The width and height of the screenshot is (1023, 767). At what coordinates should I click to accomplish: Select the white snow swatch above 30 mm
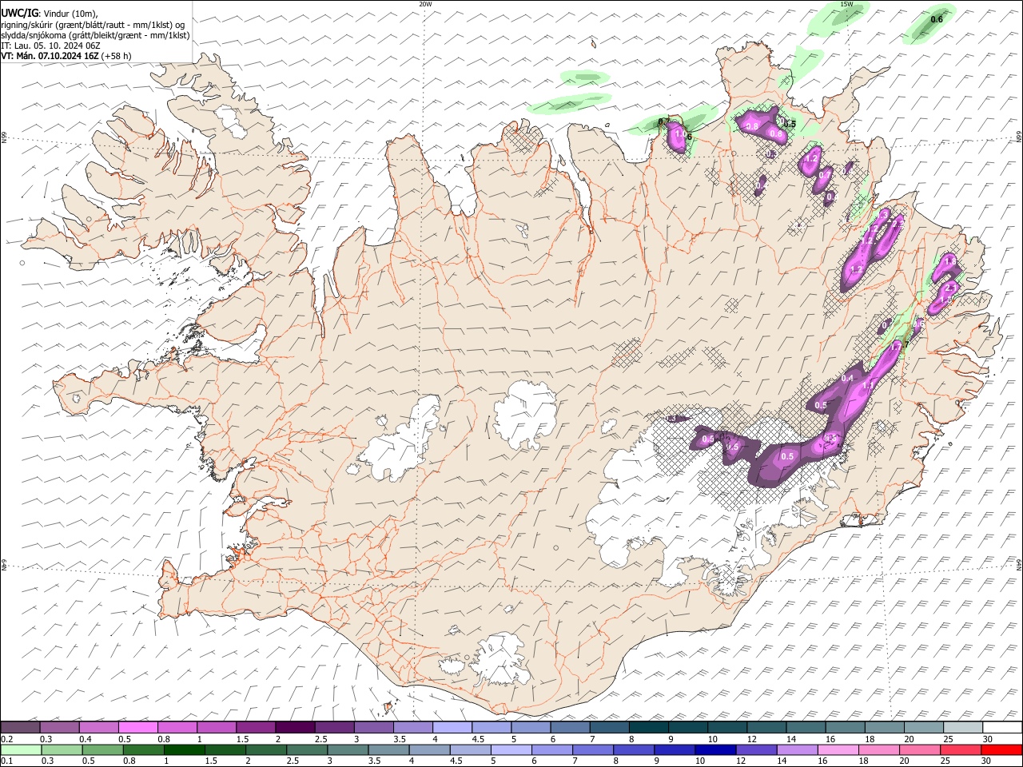pos(1002,728)
